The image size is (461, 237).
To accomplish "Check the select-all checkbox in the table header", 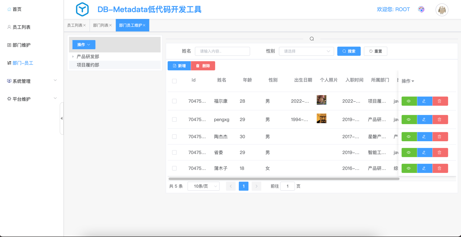I will [x=174, y=81].
